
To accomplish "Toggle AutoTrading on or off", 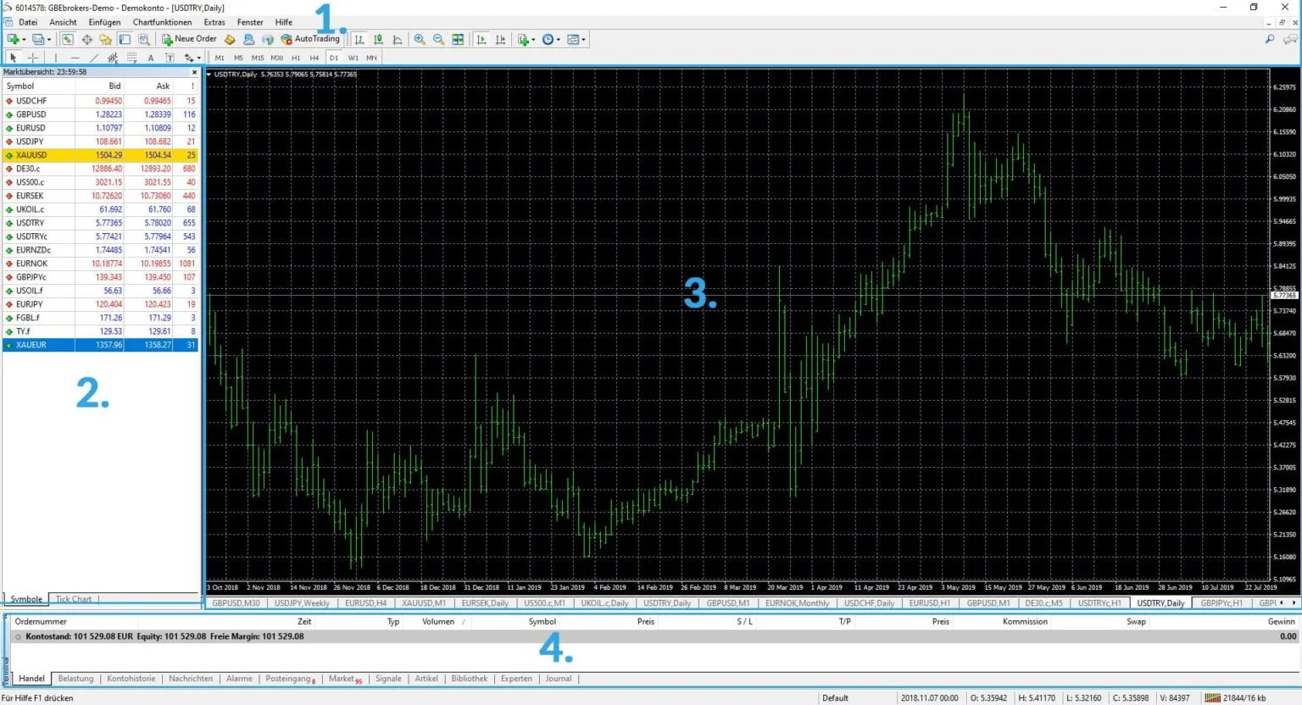I will point(314,39).
